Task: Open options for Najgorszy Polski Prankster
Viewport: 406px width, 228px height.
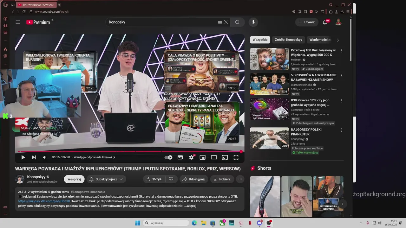Action: pos(342,130)
